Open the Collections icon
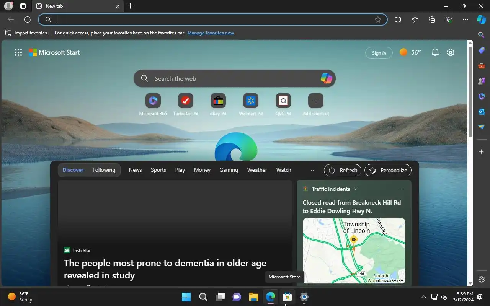 point(432,20)
